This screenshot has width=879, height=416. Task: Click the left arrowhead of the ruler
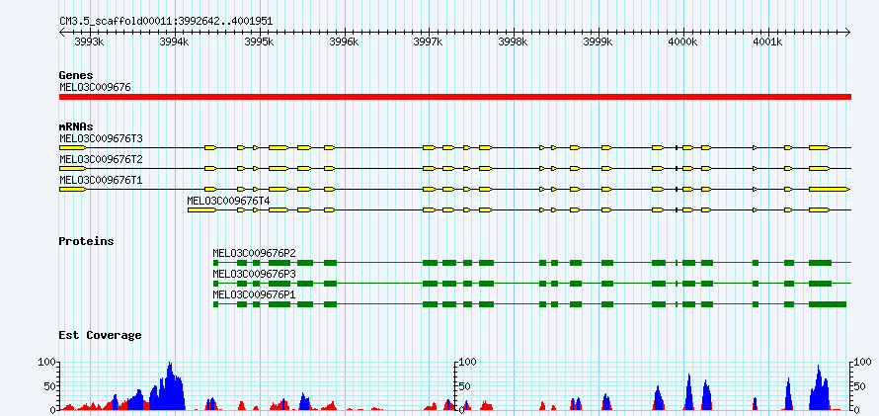click(x=61, y=33)
